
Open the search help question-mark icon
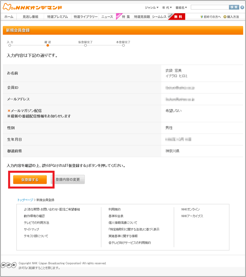[242, 7]
